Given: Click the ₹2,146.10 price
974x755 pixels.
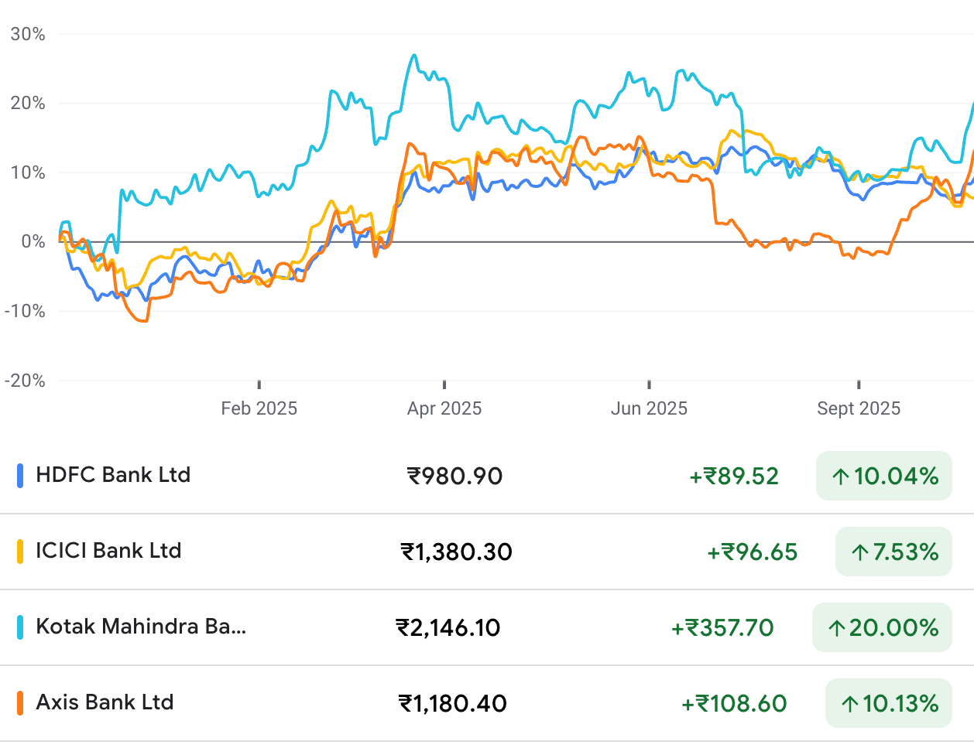Looking at the screenshot, I should tap(448, 628).
